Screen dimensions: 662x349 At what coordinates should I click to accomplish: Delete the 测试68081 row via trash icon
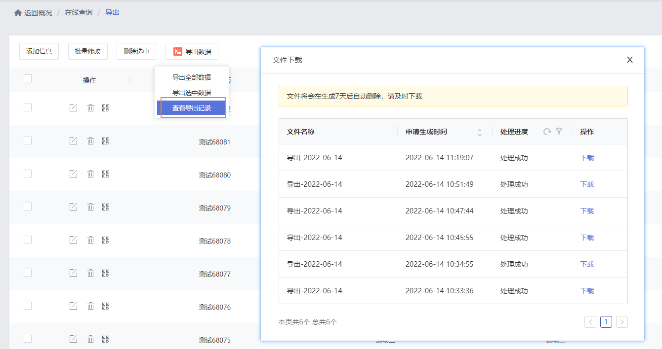(90, 141)
